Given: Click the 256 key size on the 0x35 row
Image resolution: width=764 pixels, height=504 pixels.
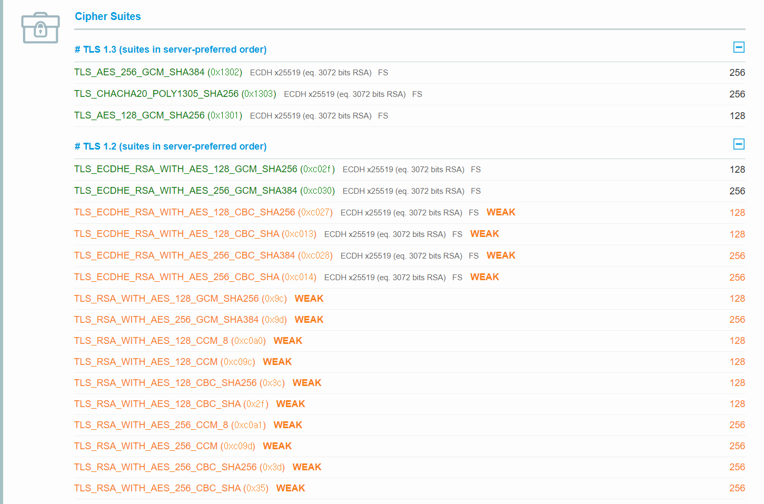Looking at the screenshot, I should point(737,488).
